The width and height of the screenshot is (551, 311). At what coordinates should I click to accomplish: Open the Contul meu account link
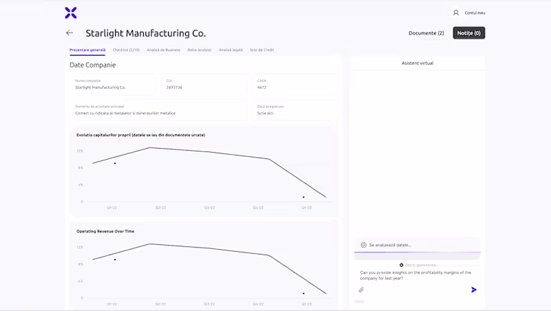pyautogui.click(x=475, y=12)
